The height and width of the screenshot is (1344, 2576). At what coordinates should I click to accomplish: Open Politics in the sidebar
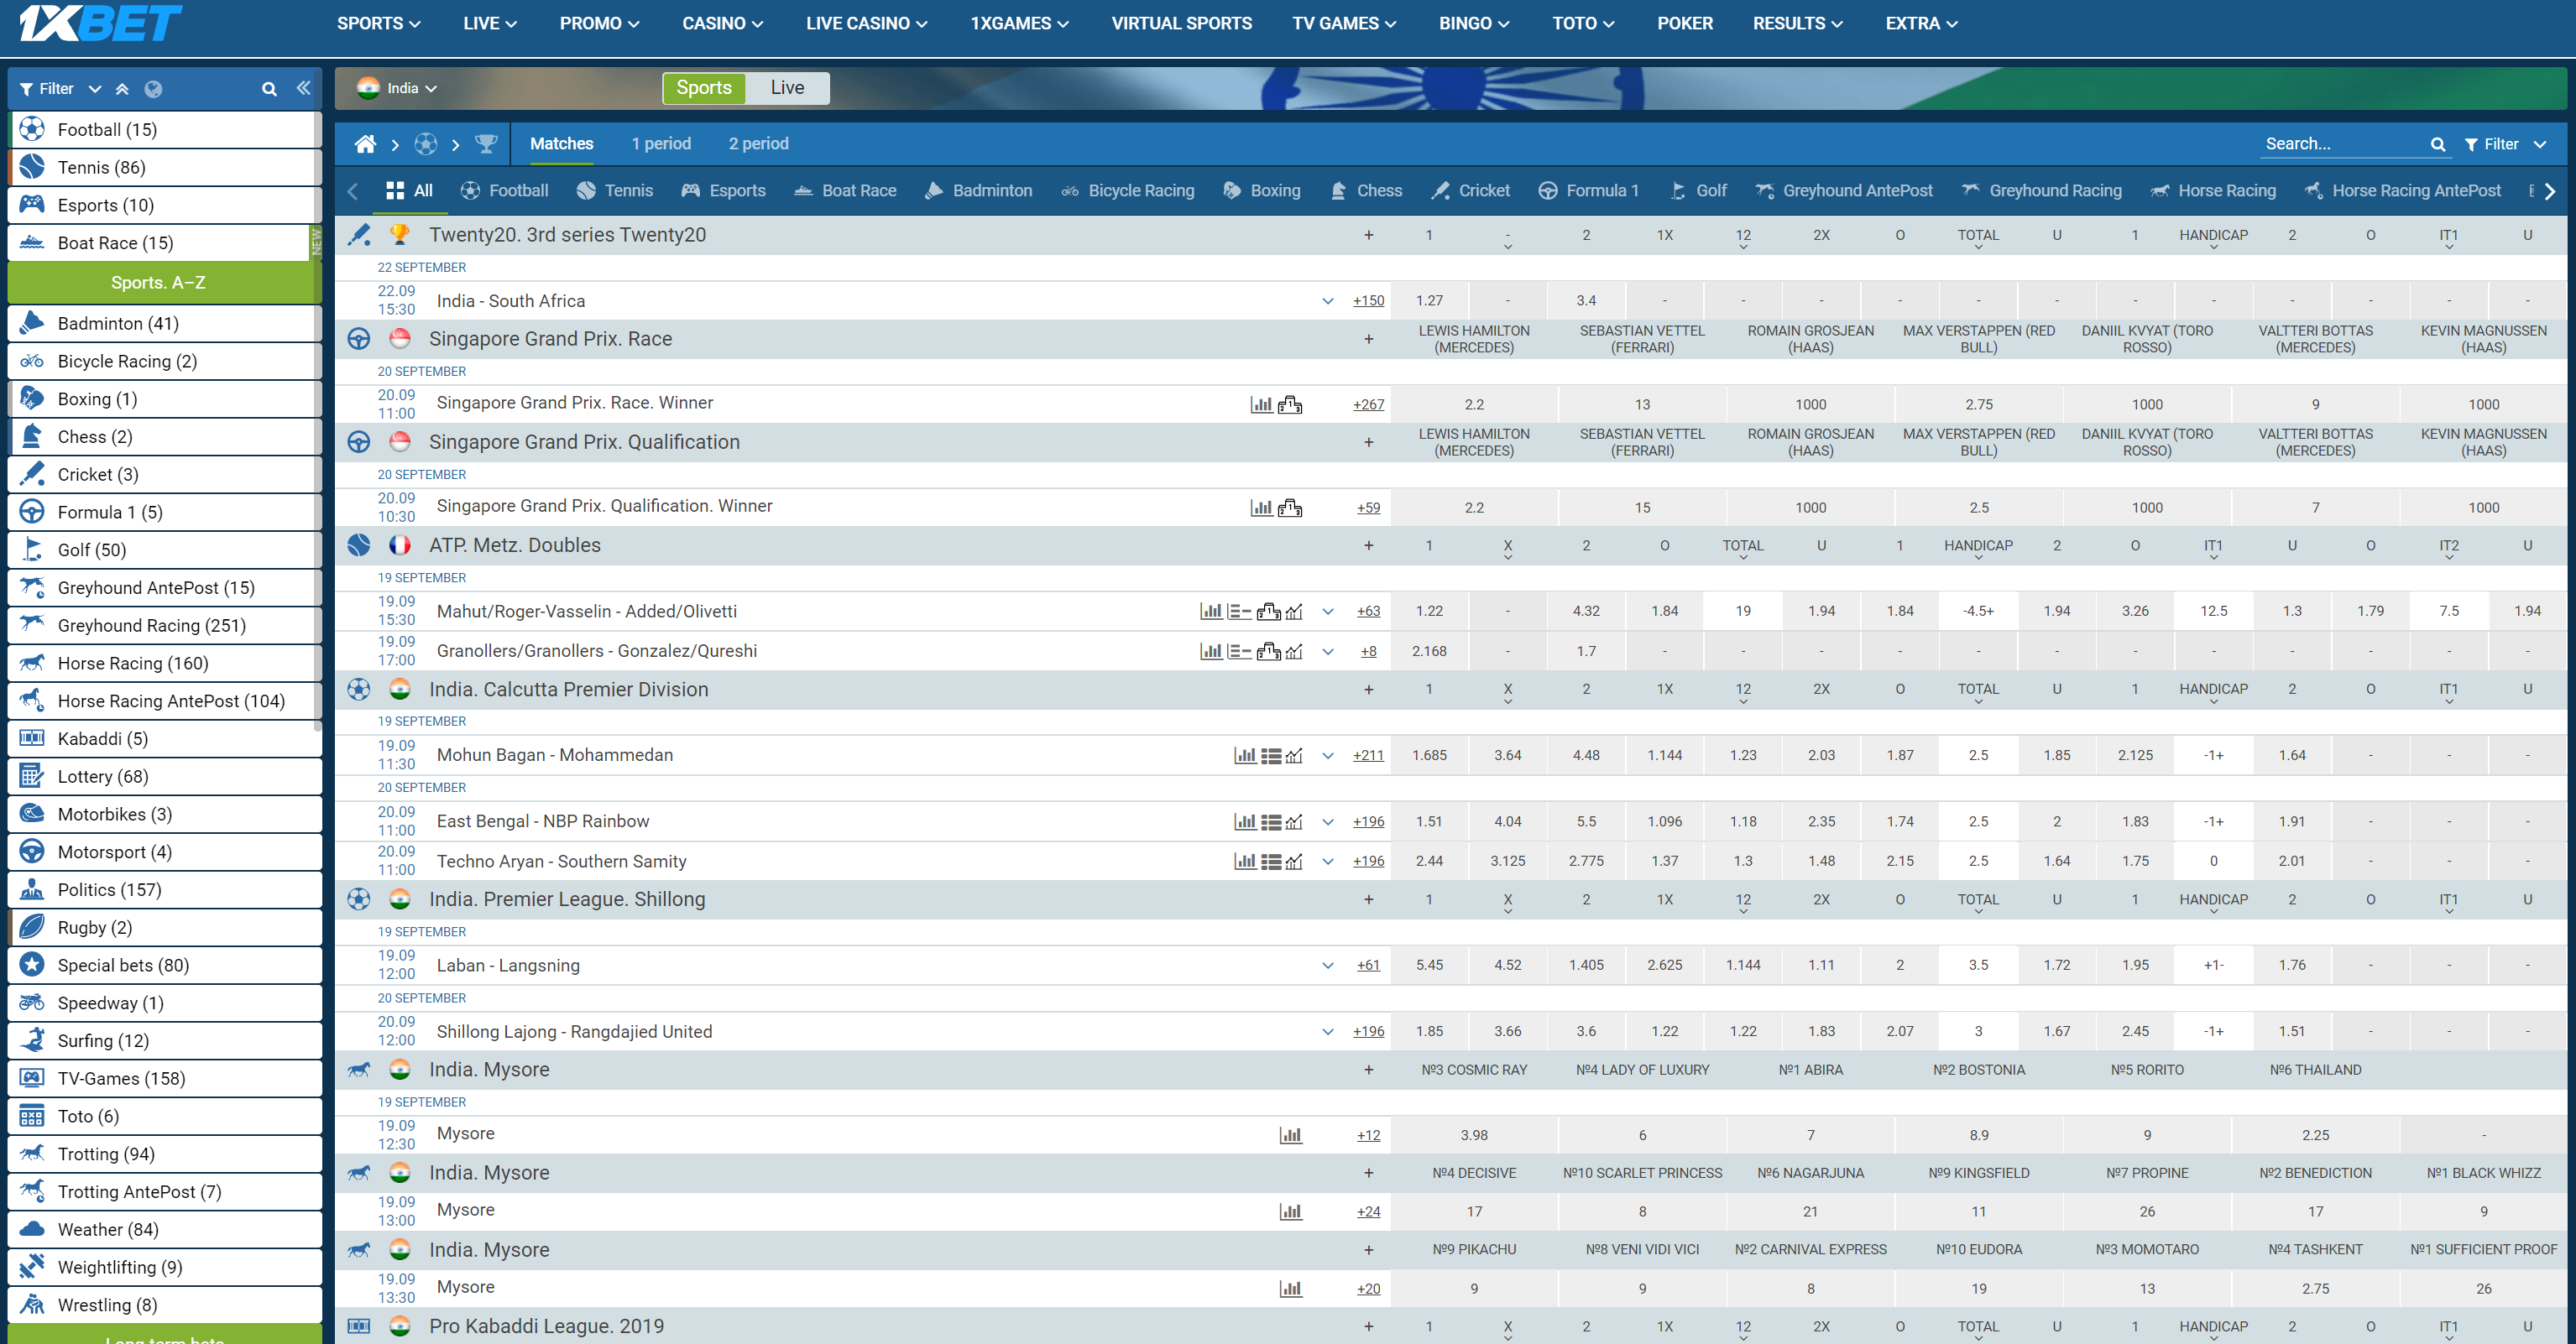point(165,889)
